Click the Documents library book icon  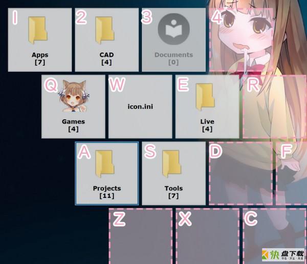[x=173, y=29]
